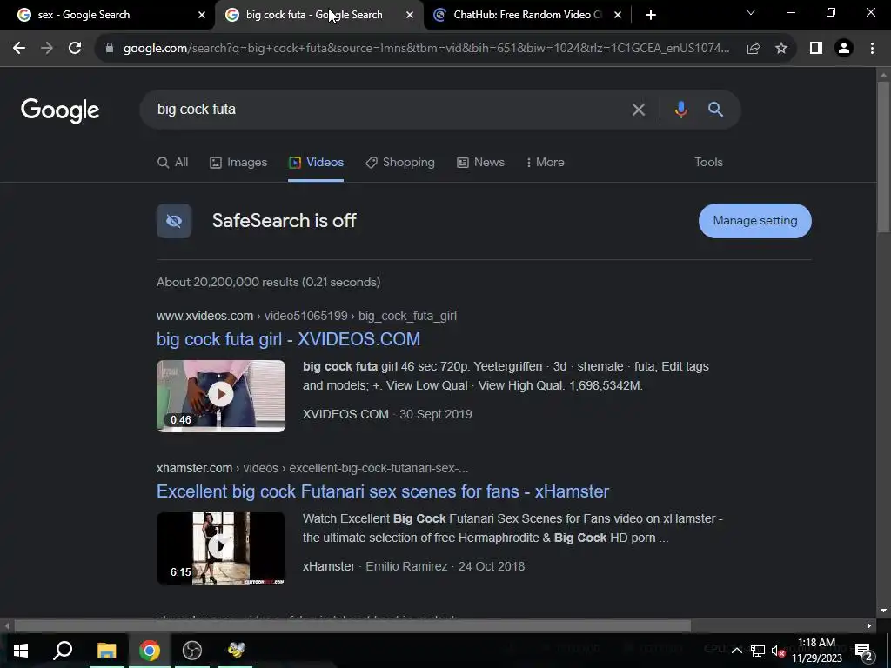Switch to the Shopping tab
Screen dimensions: 891x668
(x=400, y=163)
